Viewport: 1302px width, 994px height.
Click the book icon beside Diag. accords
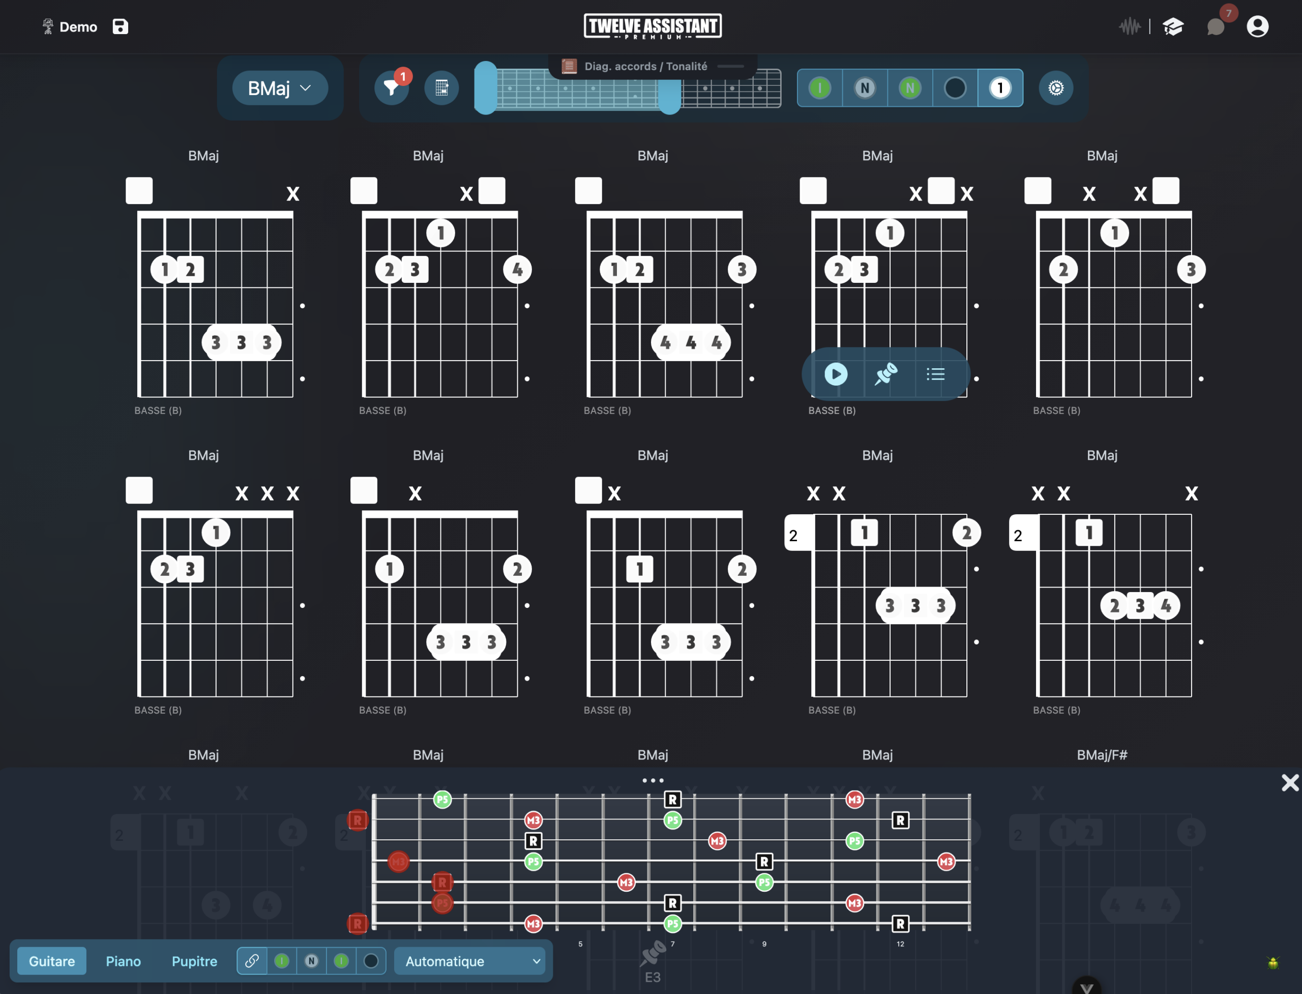coord(569,66)
